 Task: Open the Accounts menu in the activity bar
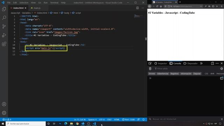[4, 104]
